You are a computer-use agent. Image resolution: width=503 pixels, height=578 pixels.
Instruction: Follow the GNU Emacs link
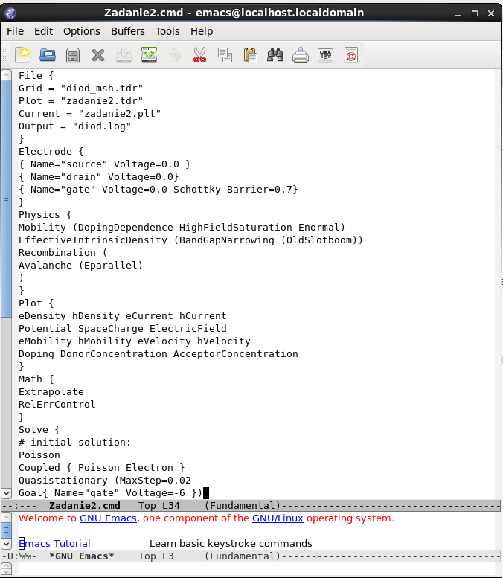coord(108,518)
